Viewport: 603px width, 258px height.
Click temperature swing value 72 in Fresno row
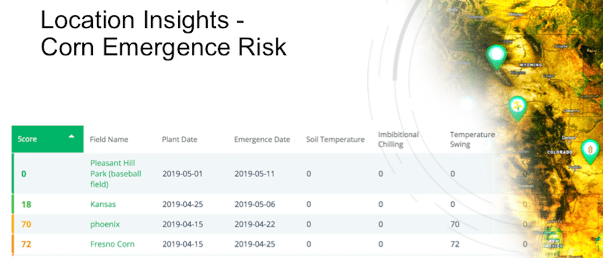click(455, 244)
